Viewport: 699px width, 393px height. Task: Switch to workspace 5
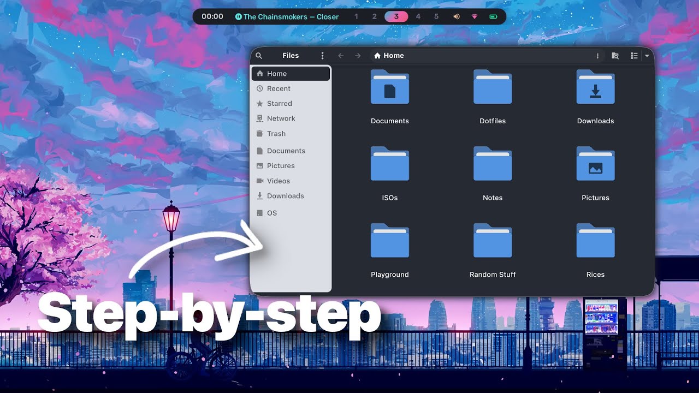tap(436, 17)
